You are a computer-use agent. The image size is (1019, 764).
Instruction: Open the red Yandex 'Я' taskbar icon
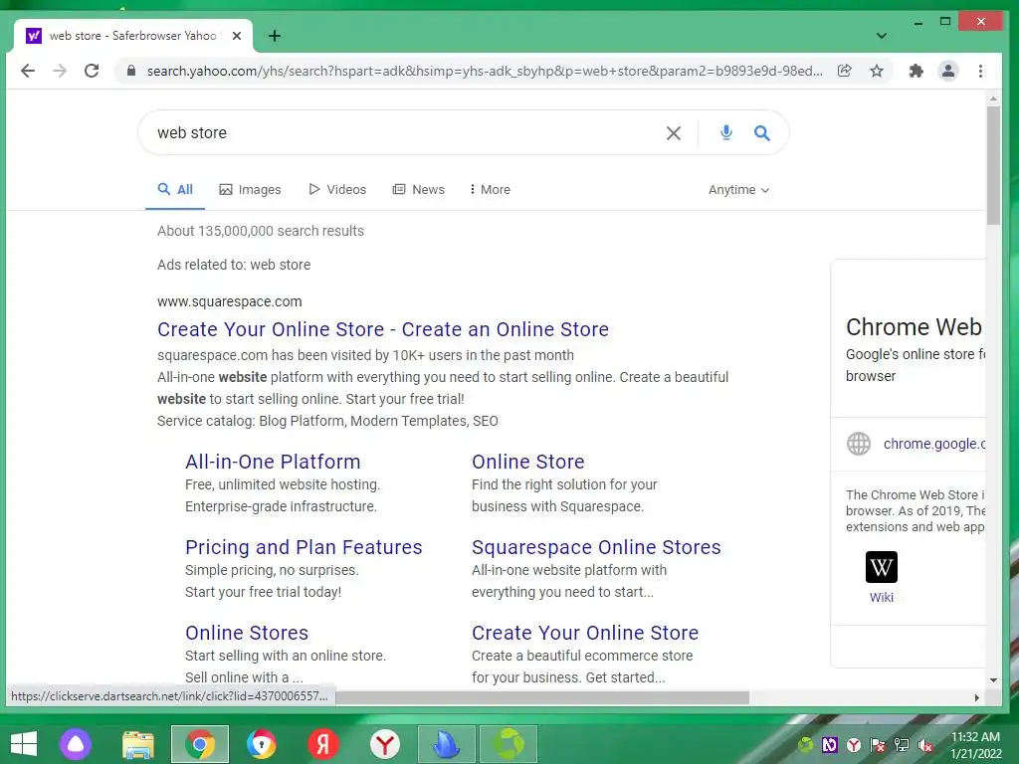pyautogui.click(x=323, y=744)
